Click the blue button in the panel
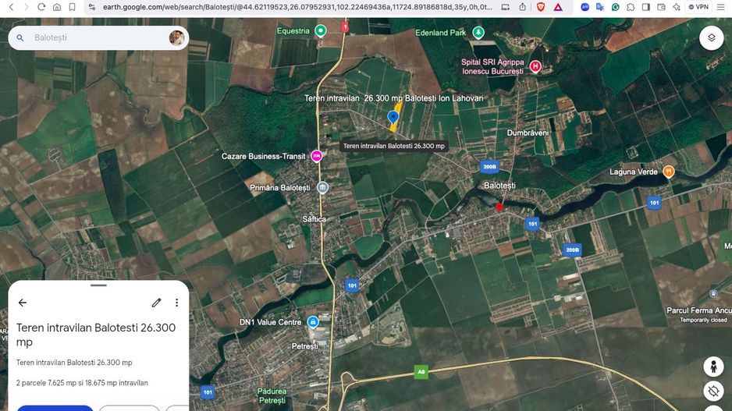The width and height of the screenshot is (732, 411). (55, 408)
